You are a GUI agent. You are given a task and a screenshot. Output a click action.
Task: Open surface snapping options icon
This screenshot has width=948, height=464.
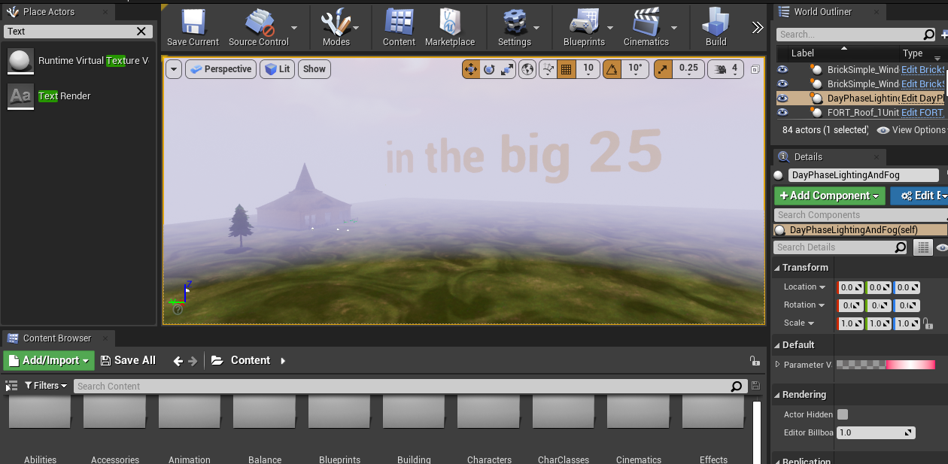(548, 69)
